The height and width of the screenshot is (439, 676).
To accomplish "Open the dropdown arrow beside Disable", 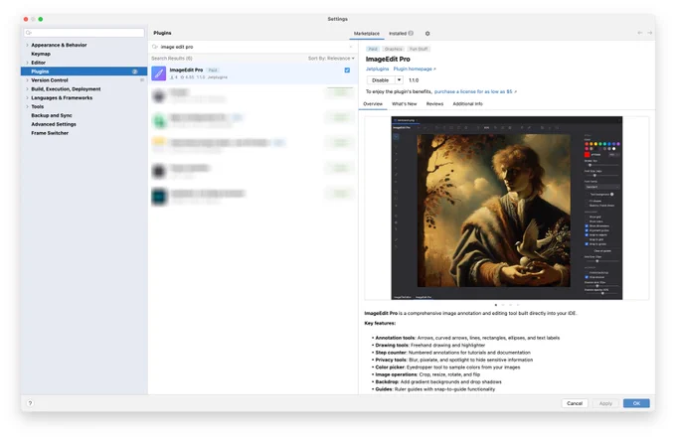I will coord(399,80).
